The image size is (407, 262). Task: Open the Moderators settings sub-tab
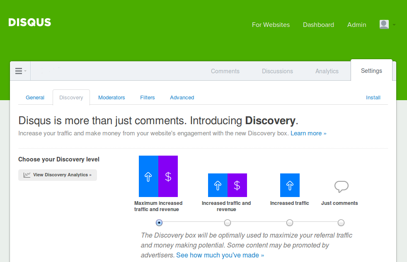[x=111, y=97]
